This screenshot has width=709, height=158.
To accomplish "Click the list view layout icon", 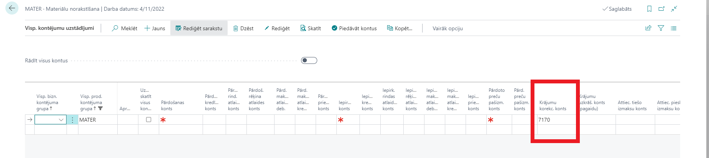I will tap(674, 28).
